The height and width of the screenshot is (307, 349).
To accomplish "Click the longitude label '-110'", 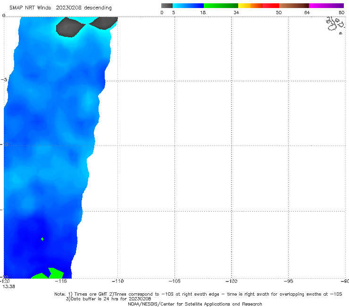I will pos(117,281).
